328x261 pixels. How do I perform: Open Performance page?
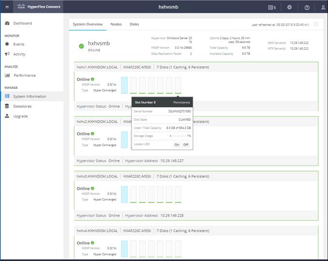[25, 75]
